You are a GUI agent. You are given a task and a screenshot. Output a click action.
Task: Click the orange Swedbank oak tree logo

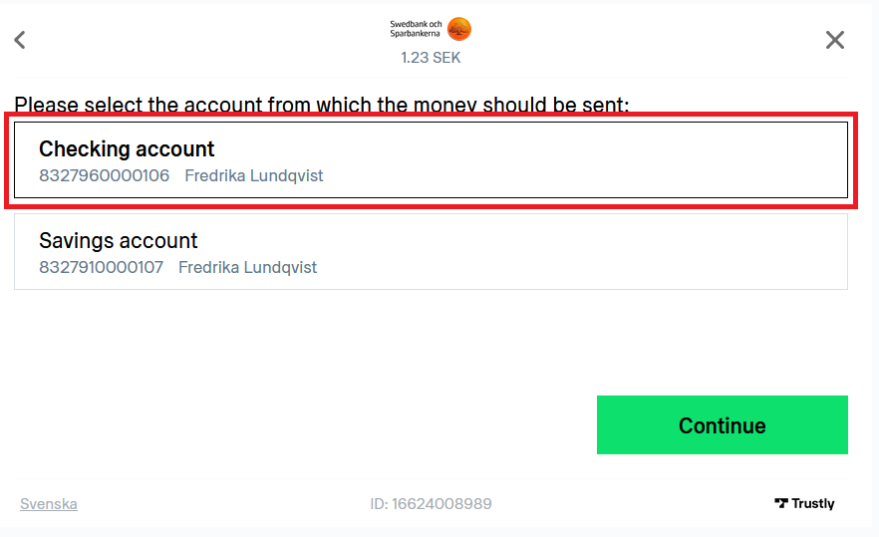(x=459, y=29)
